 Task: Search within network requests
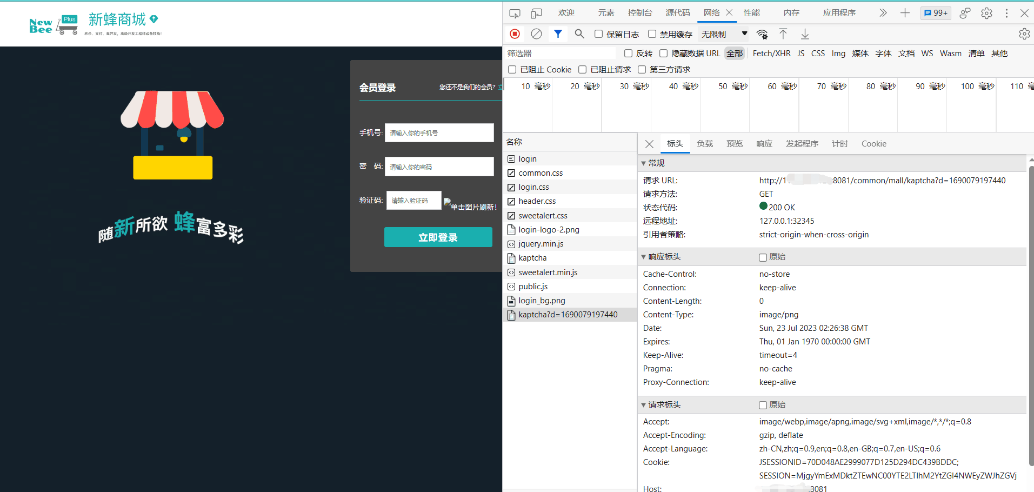coord(579,34)
